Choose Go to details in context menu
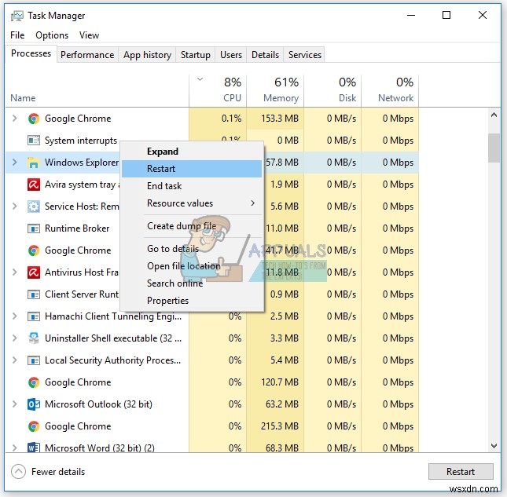The image size is (507, 497). pos(192,249)
